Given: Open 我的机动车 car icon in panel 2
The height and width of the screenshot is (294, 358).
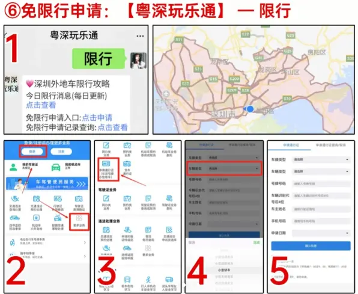Looking at the screenshot, I should (56, 167).
